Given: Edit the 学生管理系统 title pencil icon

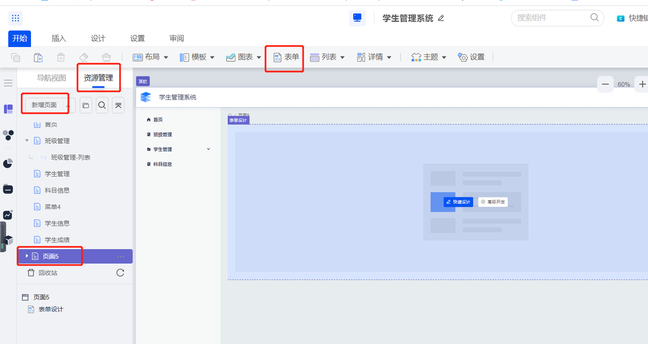Looking at the screenshot, I should coord(441,18).
